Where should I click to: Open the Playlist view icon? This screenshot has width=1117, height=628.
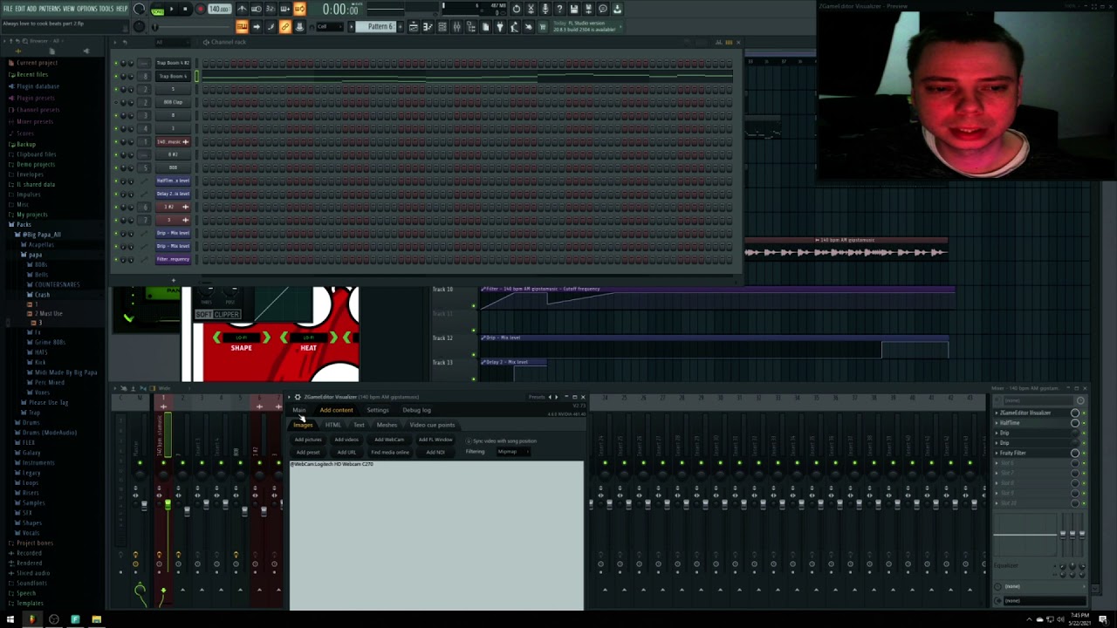point(413,27)
